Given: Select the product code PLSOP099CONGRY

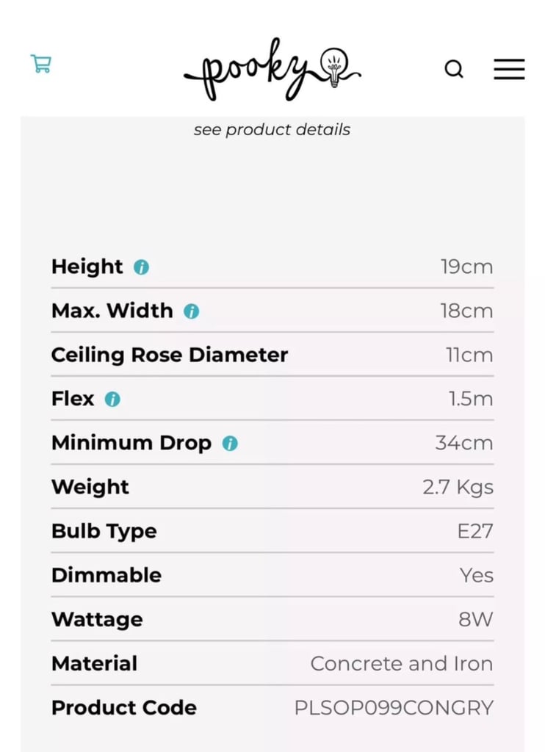Looking at the screenshot, I should pyautogui.click(x=394, y=708).
